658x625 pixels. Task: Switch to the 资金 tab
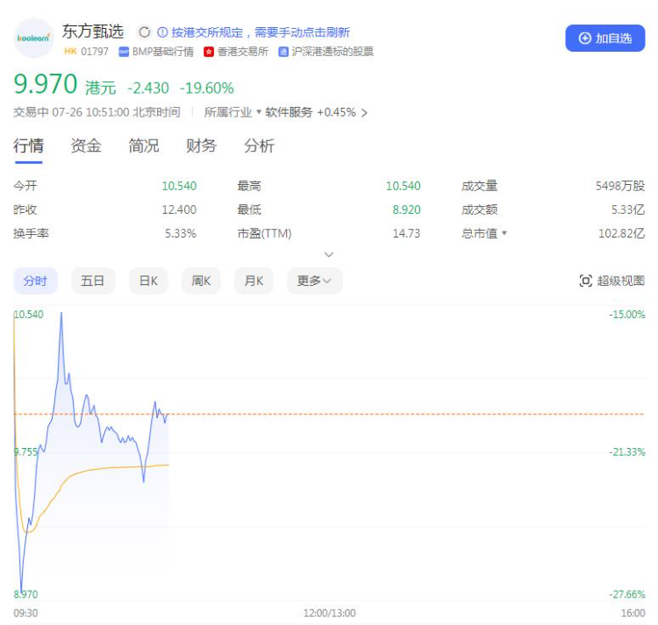coord(86,146)
